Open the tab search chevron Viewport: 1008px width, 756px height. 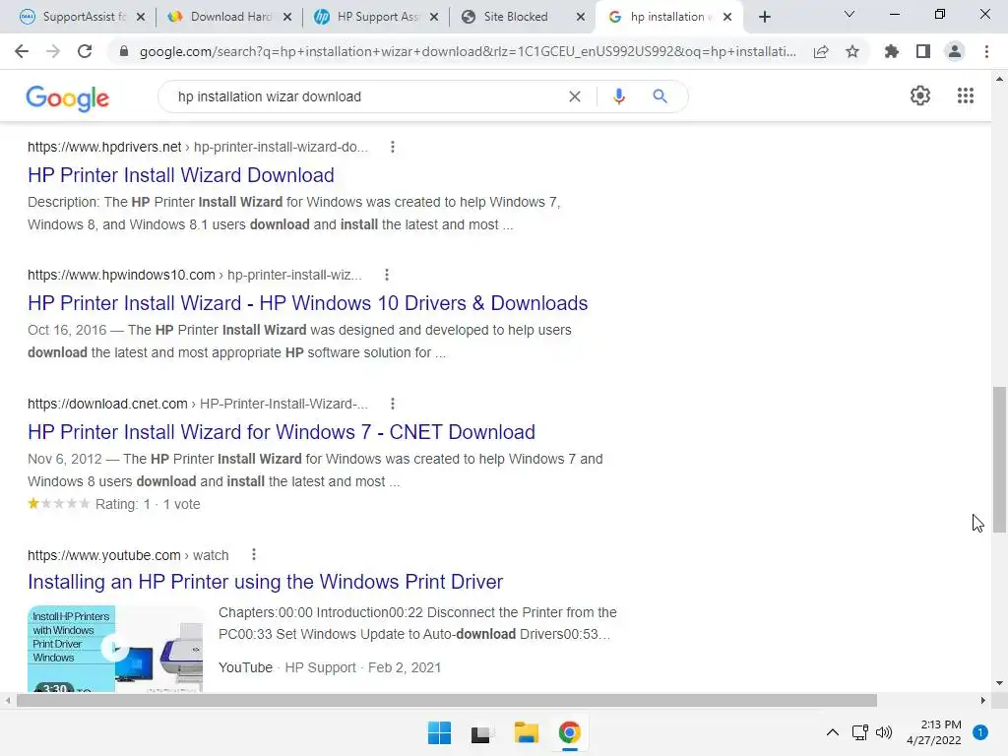coord(850,14)
